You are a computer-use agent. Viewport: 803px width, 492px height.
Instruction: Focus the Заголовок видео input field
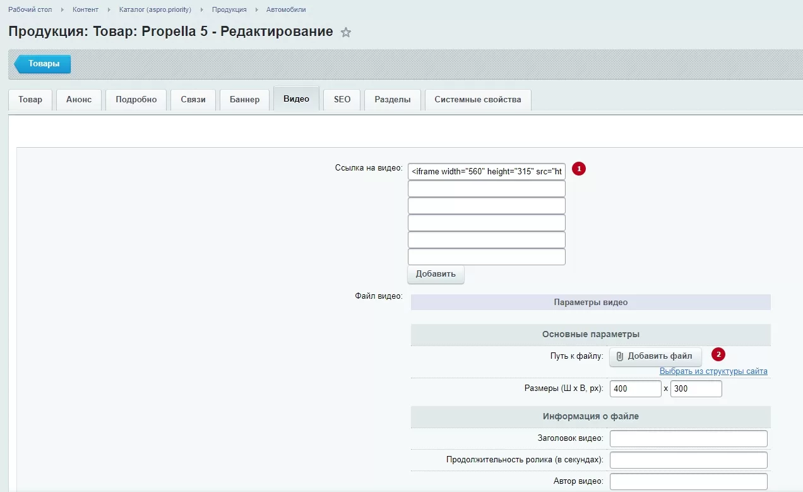point(689,439)
